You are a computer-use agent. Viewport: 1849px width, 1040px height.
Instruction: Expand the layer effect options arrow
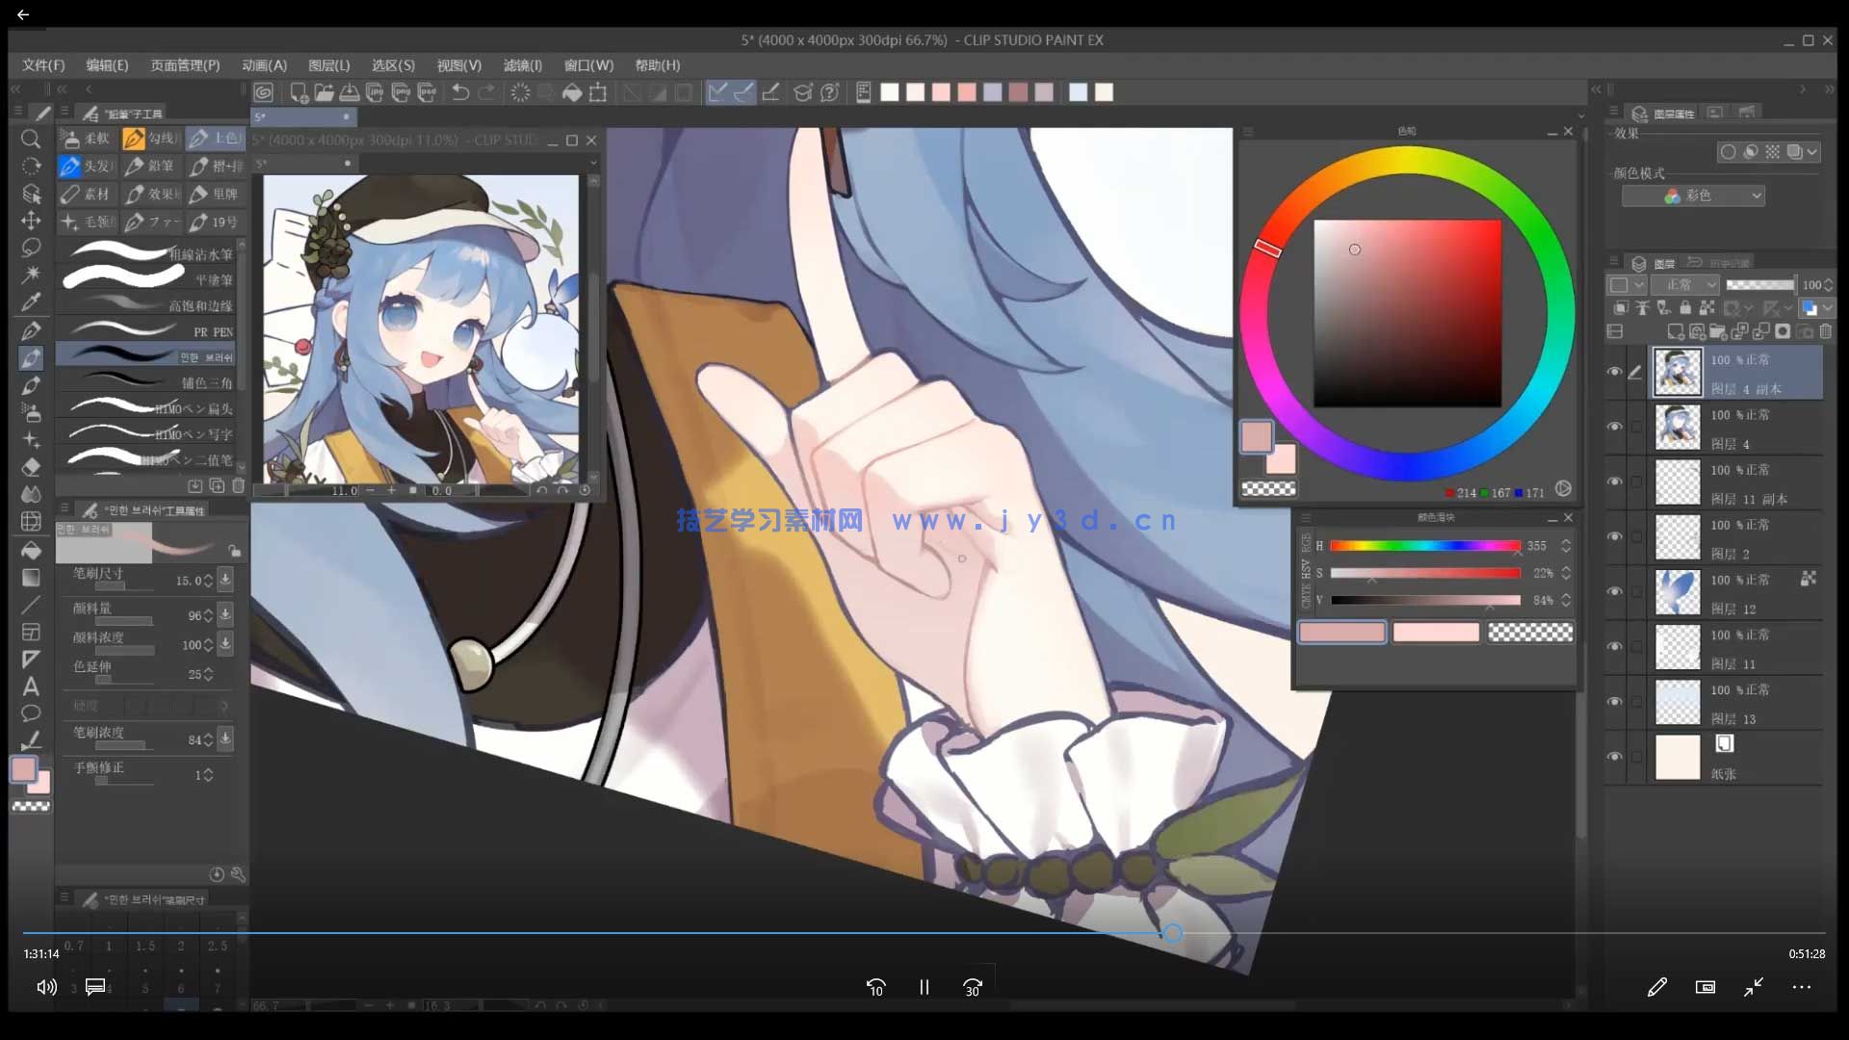pyautogui.click(x=1812, y=152)
